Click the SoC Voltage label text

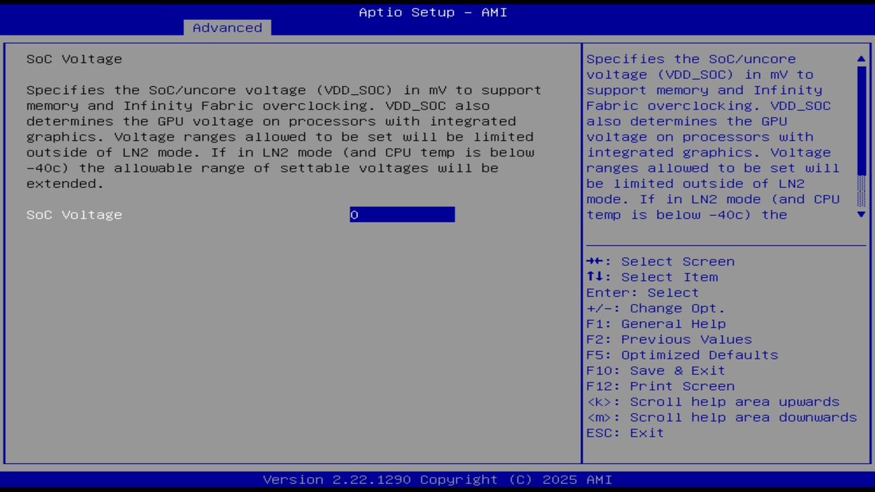(x=74, y=215)
